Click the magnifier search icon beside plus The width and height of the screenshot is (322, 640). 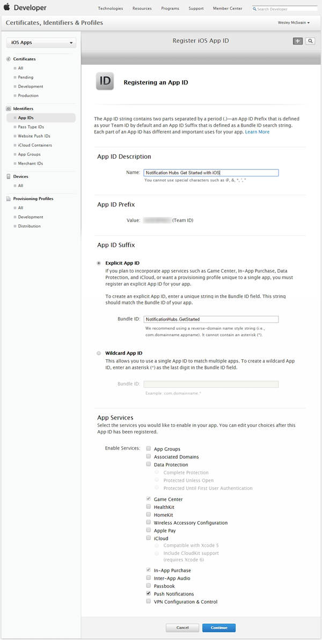(310, 41)
